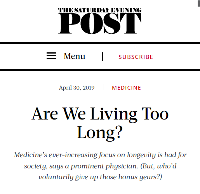Click the subtitle line starting 'Medicine's ever-increasing'
200x194 pixels.
point(100,155)
